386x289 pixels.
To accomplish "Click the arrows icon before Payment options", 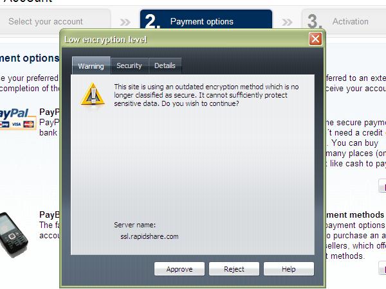I will [125, 22].
